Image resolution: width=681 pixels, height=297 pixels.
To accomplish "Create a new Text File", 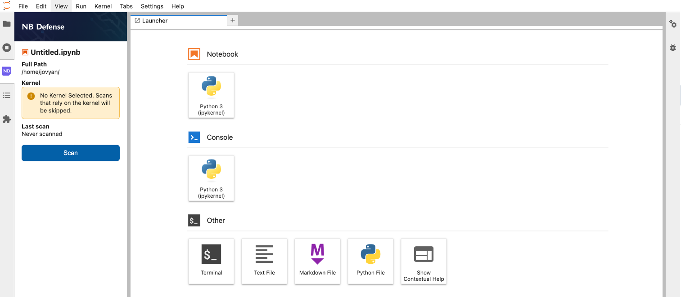I will coord(264,261).
